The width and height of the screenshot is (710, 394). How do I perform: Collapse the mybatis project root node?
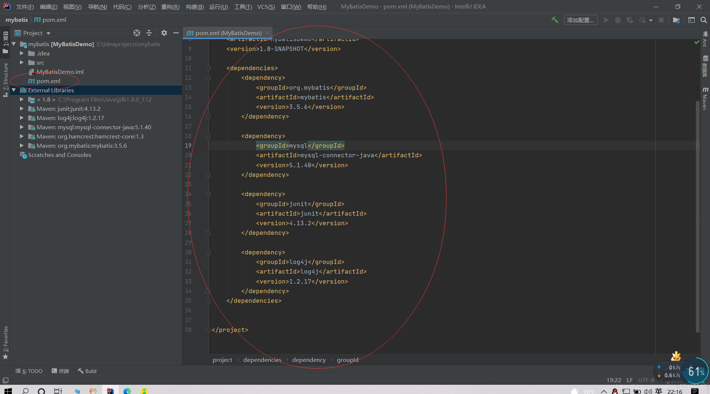click(14, 44)
